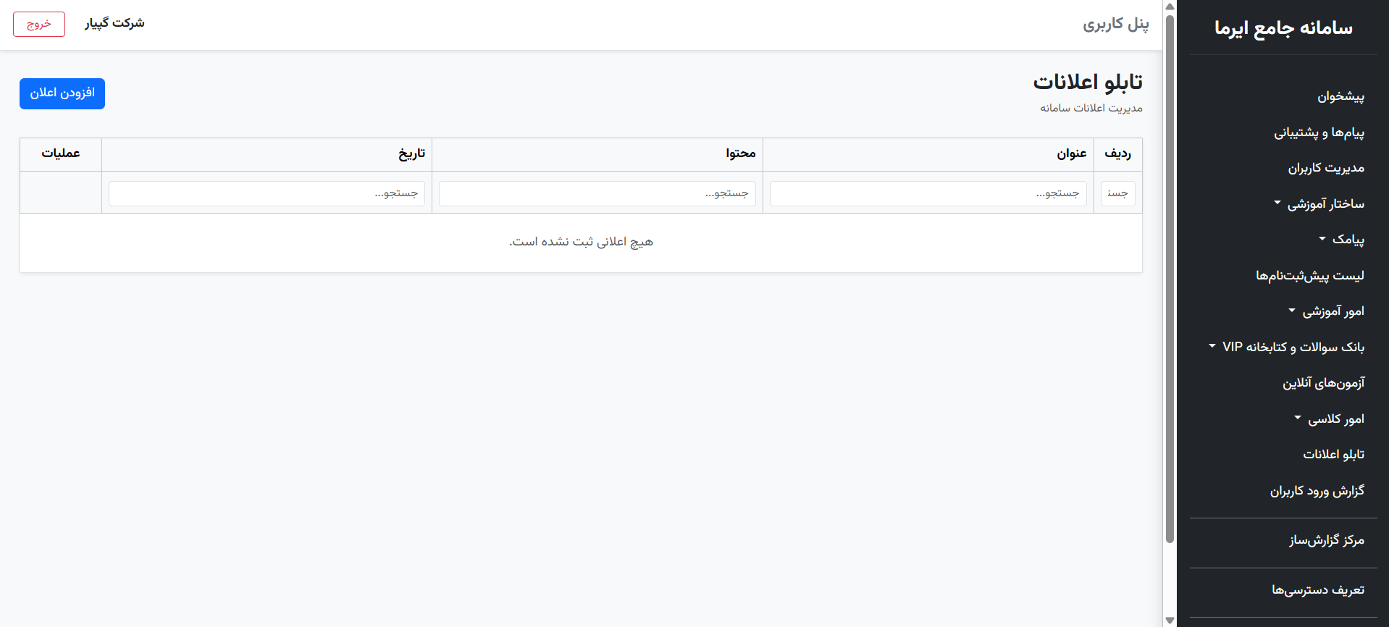The image size is (1389, 627).
Task: Open مرکز گزارش‌ساز
Action: pyautogui.click(x=1327, y=540)
